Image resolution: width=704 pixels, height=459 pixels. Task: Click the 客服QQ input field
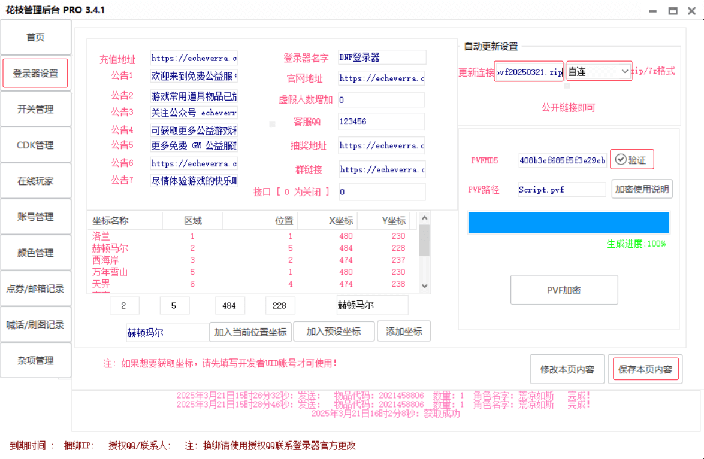(381, 121)
